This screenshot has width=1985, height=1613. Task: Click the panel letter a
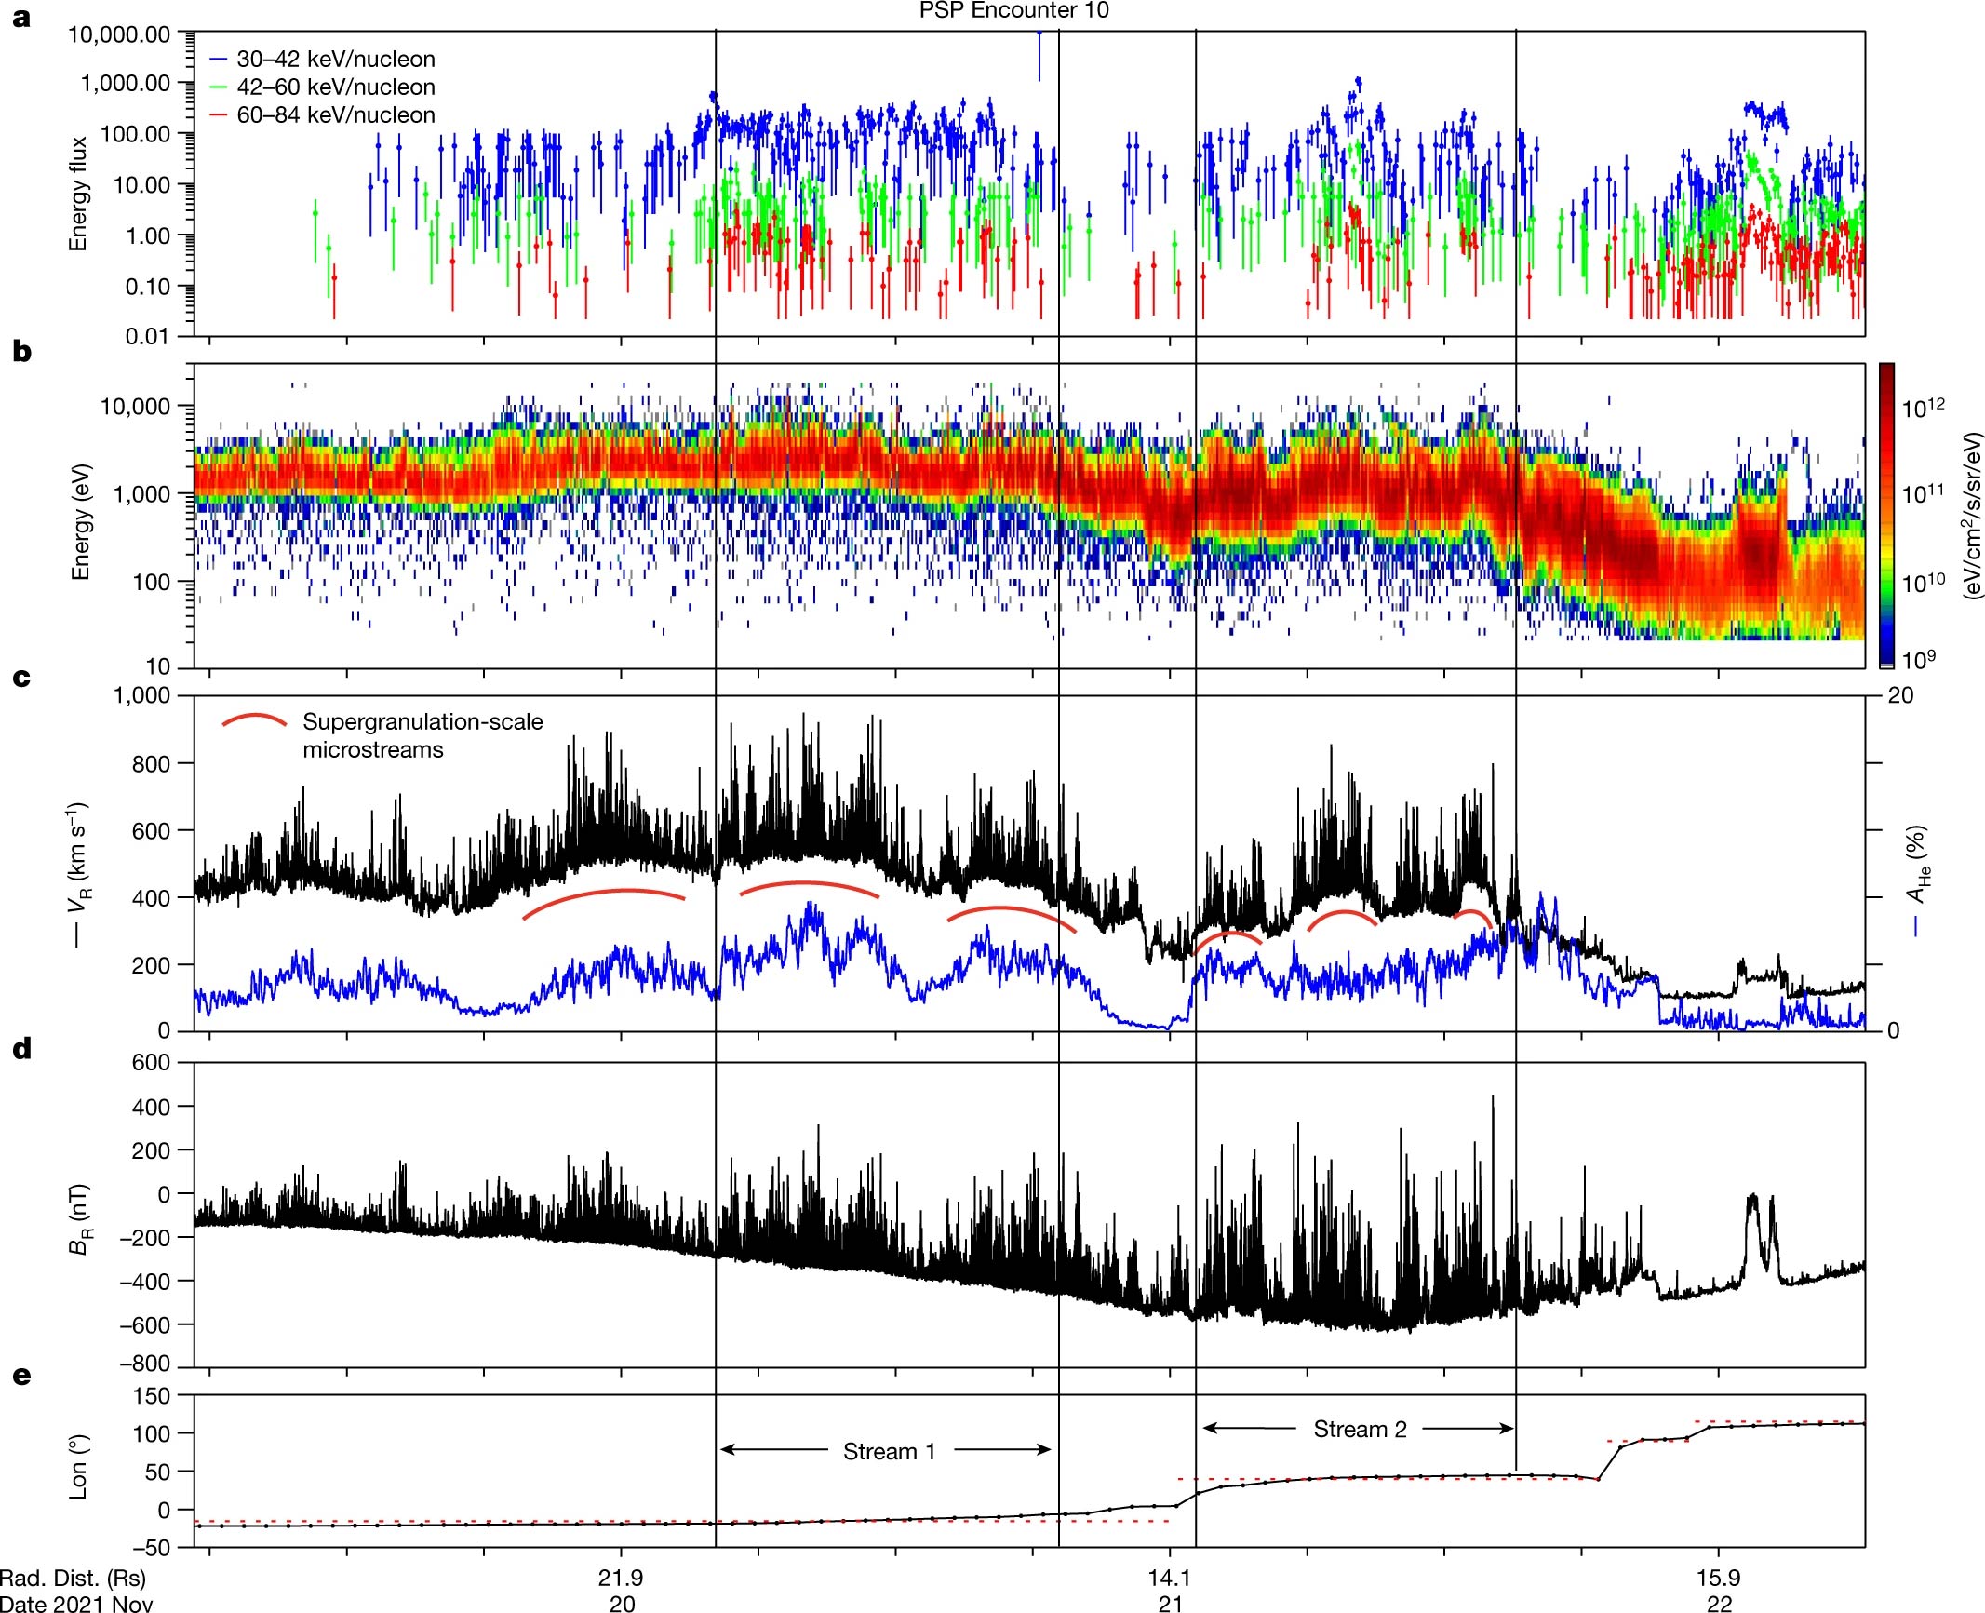(21, 19)
